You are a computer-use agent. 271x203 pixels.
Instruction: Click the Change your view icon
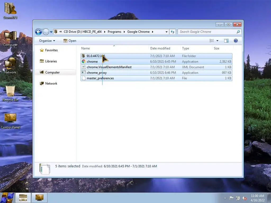(211, 41)
